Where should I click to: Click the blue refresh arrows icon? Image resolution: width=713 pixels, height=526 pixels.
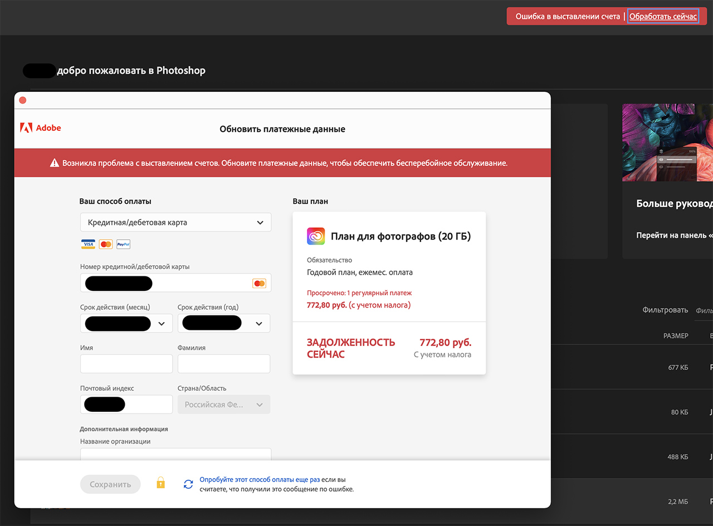[189, 484]
